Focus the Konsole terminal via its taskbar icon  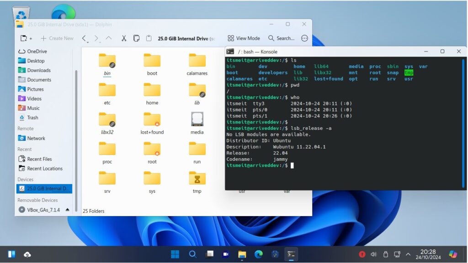point(291,254)
